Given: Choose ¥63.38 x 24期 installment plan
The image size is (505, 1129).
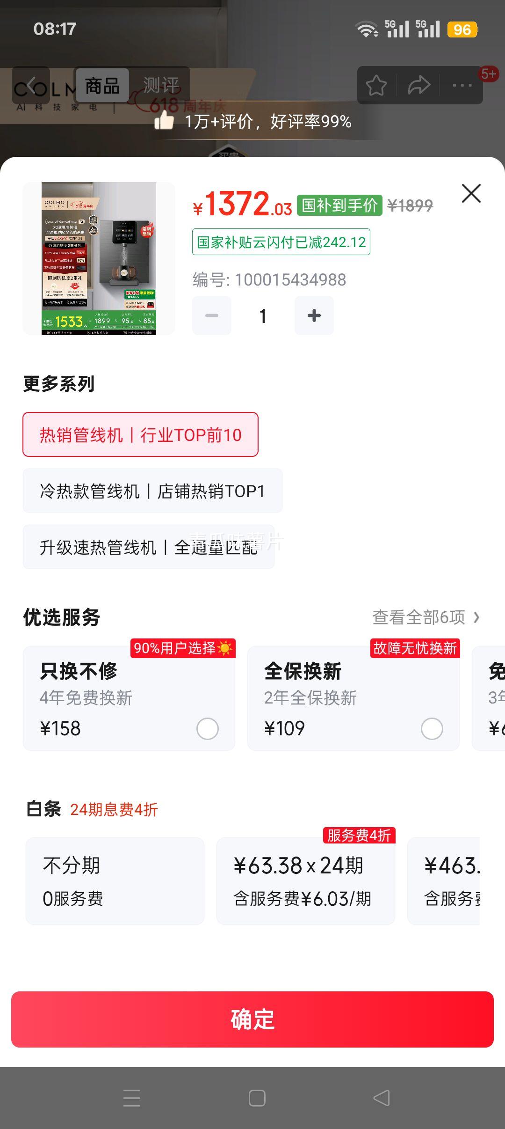Looking at the screenshot, I should pos(306,881).
